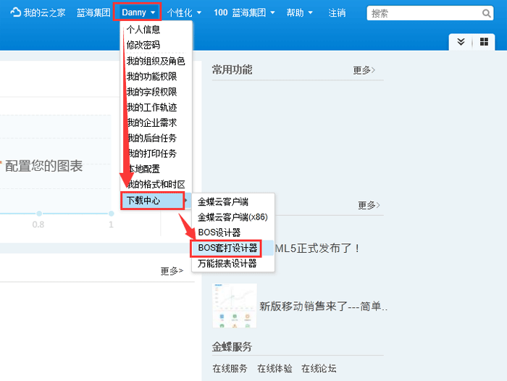Click 在线论坛 link
This screenshot has width=507, height=381.
[319, 369]
